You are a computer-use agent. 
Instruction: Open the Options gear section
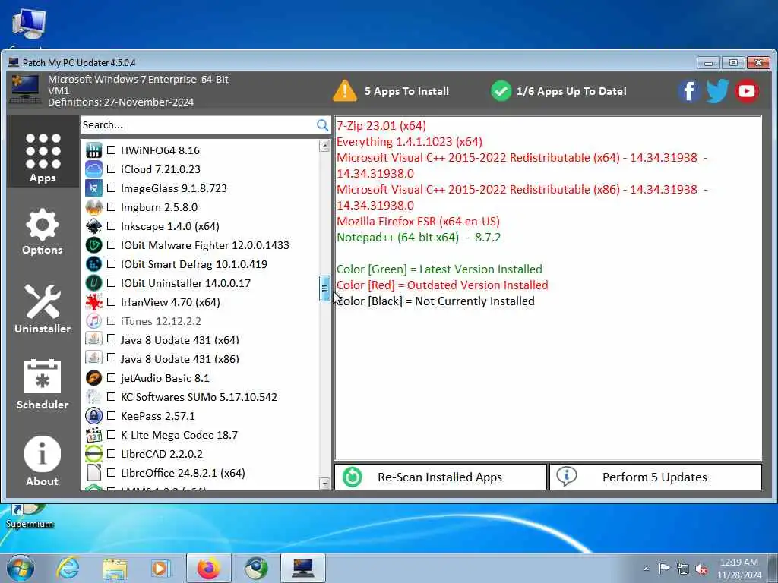pyautogui.click(x=43, y=232)
